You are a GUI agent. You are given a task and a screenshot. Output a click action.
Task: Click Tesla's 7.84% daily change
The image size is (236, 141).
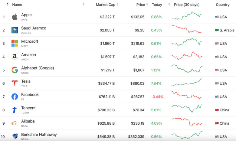pyautogui.click(x=156, y=84)
